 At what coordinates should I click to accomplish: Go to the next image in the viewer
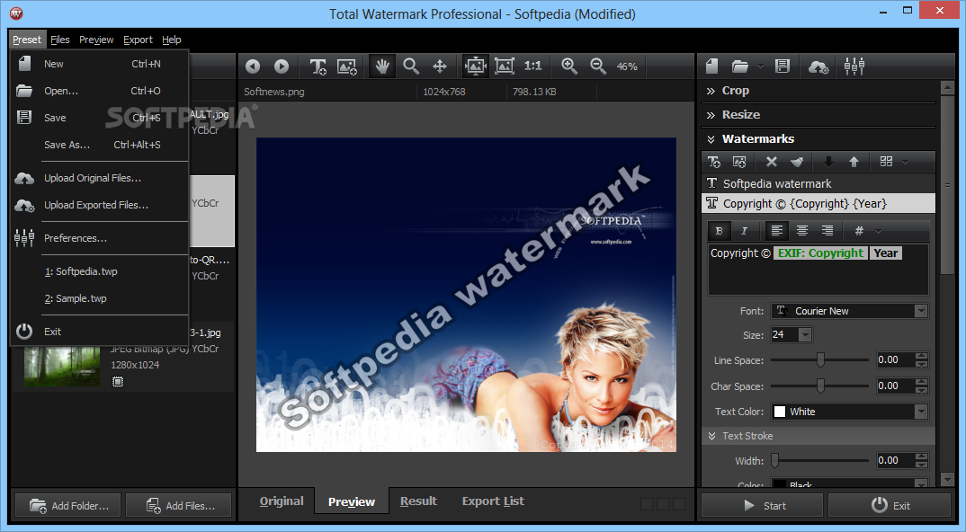tap(282, 66)
